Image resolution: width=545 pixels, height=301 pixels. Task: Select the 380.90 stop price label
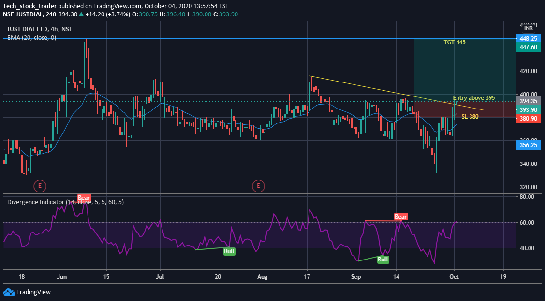529,119
